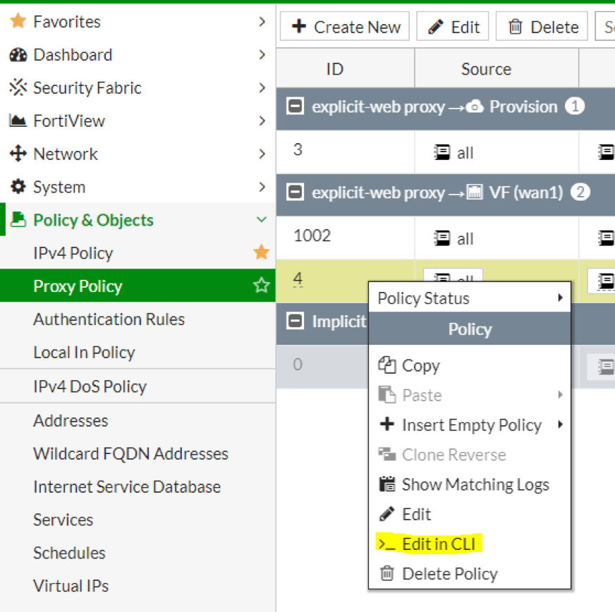
Task: Click the Show Matching Logs icon
Action: 387,484
